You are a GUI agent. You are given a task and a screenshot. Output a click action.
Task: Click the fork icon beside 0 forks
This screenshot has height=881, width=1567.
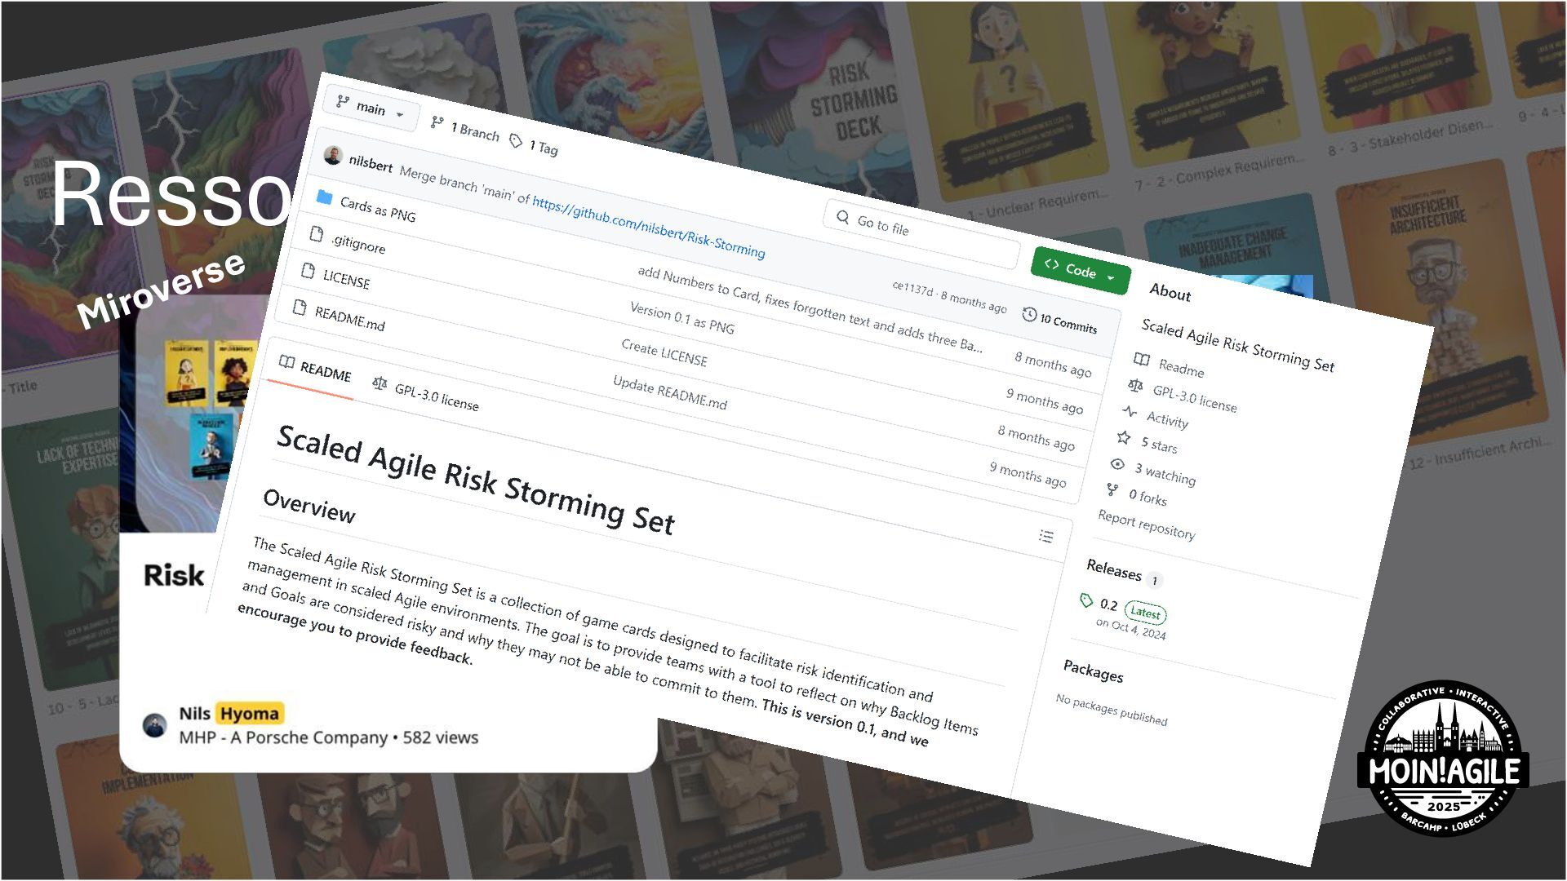[x=1112, y=489]
